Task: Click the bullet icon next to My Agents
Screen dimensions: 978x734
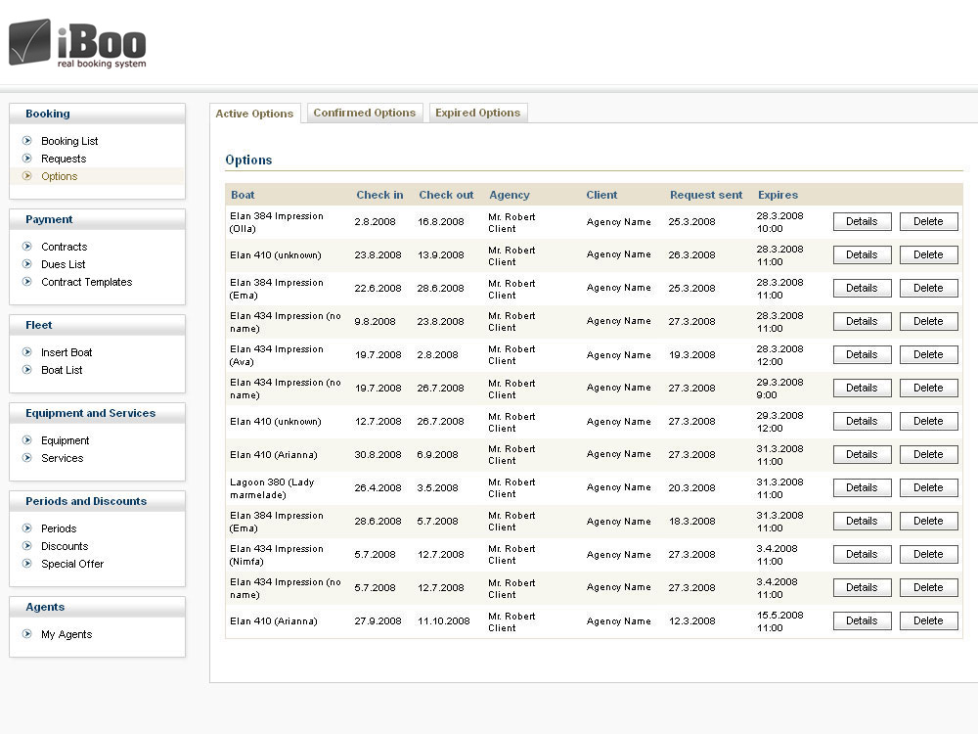Action: (27, 634)
